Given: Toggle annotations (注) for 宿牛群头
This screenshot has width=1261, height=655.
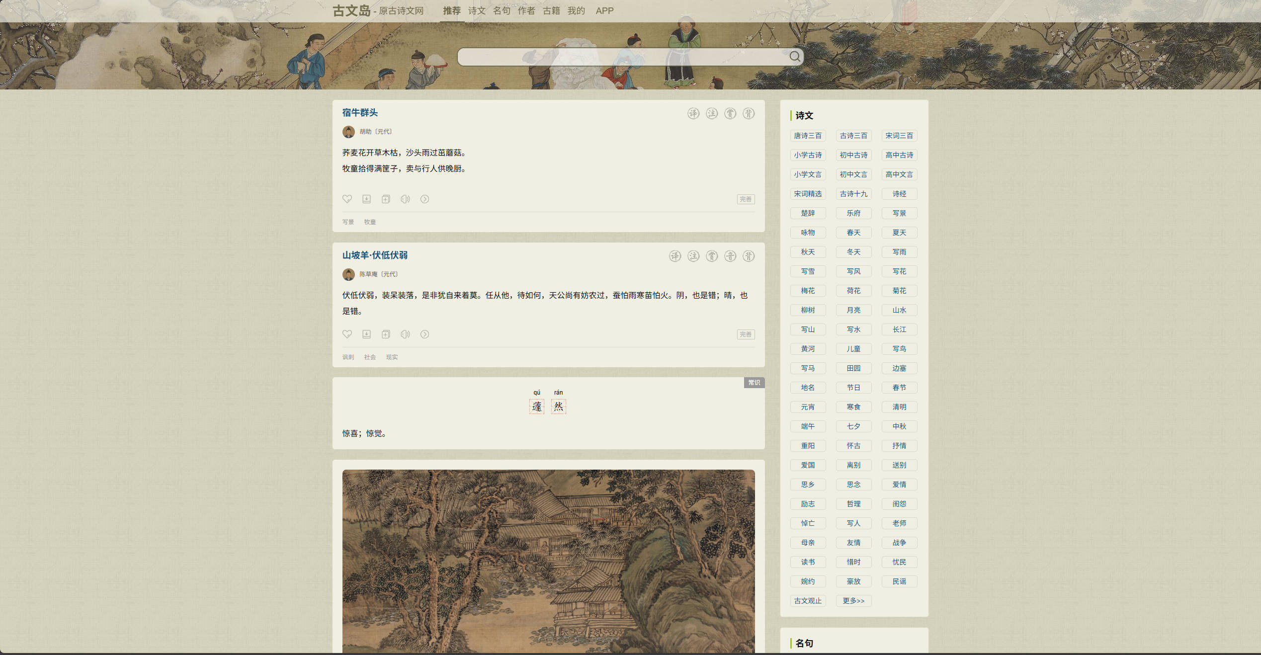Looking at the screenshot, I should point(711,114).
